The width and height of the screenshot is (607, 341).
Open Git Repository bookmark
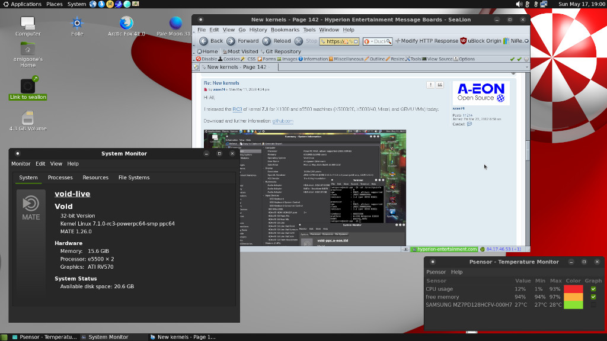[280, 52]
